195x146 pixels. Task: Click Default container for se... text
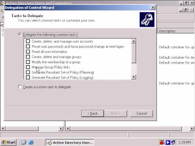177,63
